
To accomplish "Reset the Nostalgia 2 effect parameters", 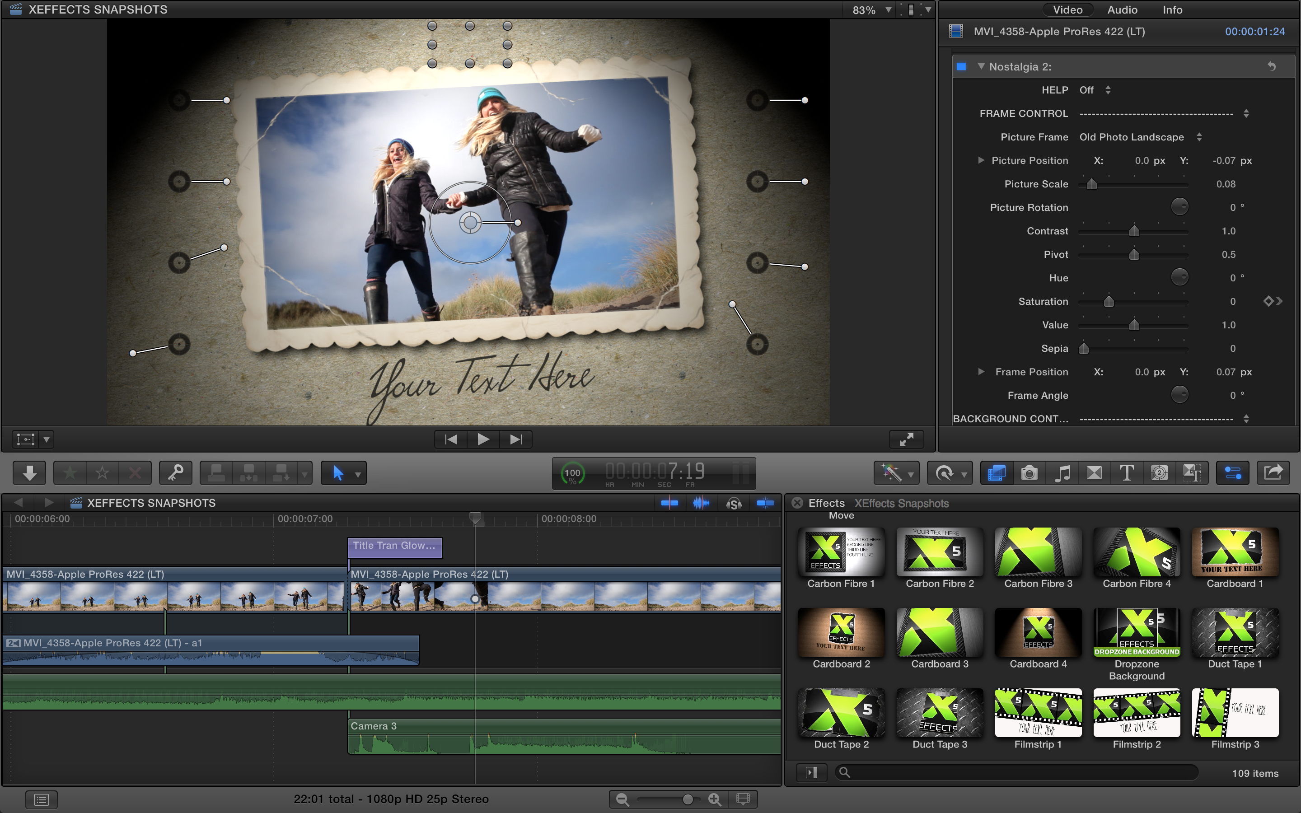I will point(1272,66).
